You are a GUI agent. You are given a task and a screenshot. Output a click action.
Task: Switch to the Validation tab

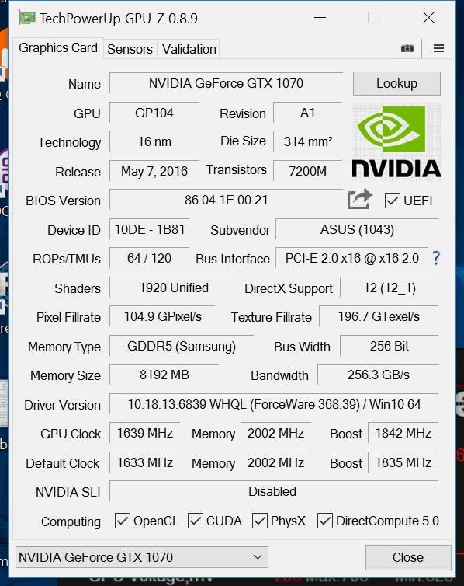click(x=189, y=49)
